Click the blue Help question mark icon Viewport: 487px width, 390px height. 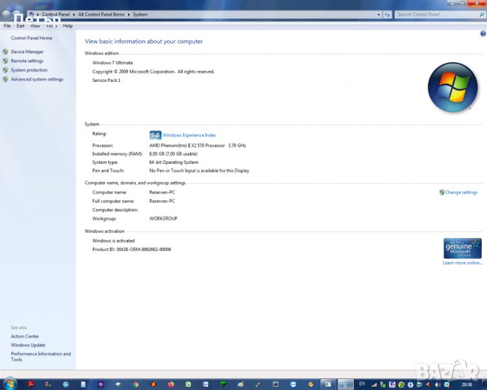(482, 32)
